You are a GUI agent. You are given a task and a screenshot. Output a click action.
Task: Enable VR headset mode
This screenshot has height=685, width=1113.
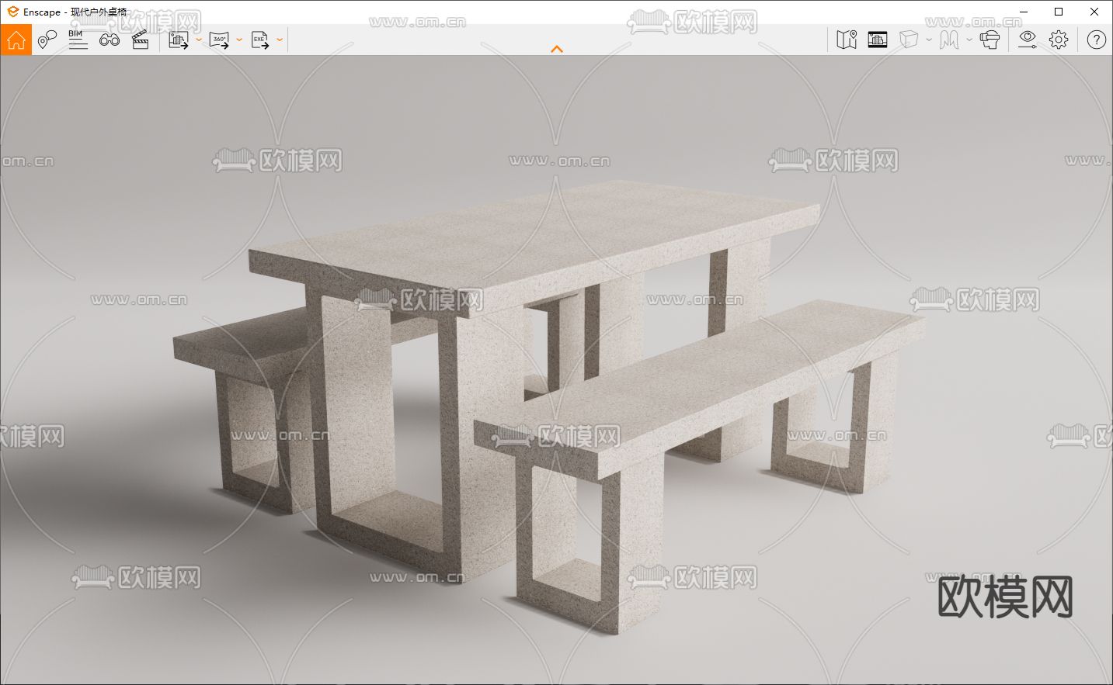[x=990, y=40]
